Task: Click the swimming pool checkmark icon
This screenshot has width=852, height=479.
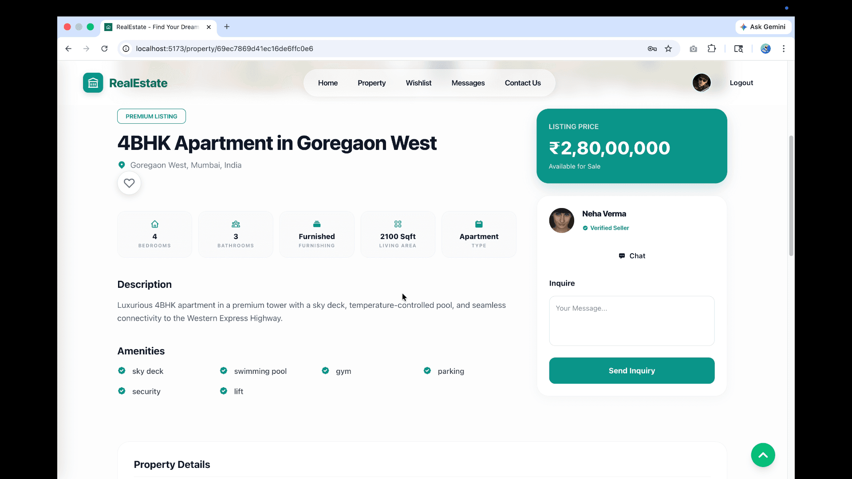Action: 224,371
